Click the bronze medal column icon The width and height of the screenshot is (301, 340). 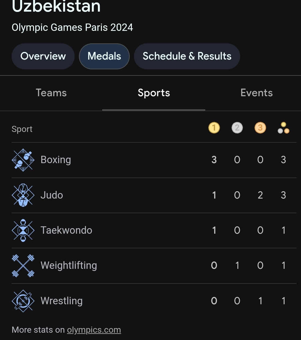pos(260,128)
